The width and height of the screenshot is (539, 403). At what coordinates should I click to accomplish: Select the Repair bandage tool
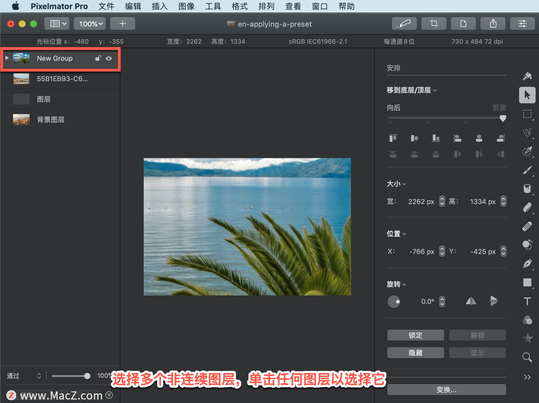click(x=527, y=226)
